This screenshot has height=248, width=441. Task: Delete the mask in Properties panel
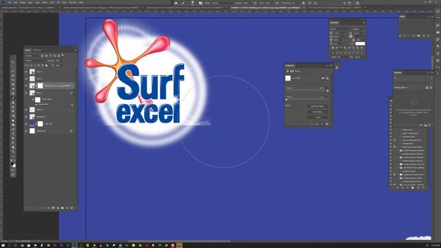pyautogui.click(x=327, y=124)
